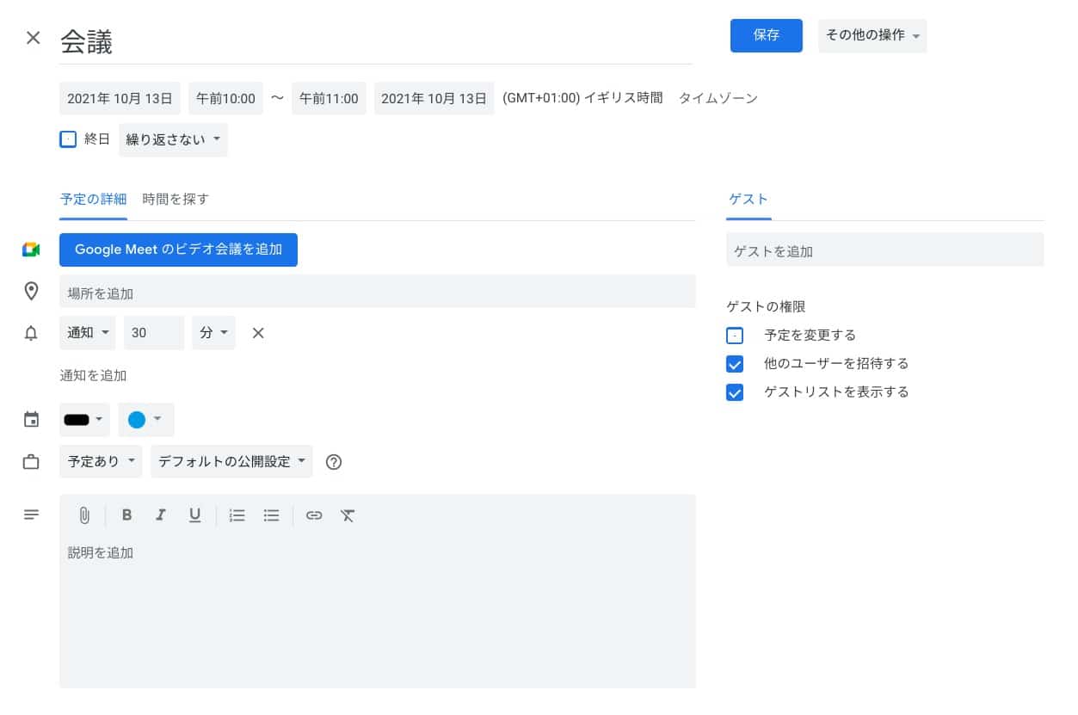
Task: Select the ゲスト tab
Action: tap(748, 200)
